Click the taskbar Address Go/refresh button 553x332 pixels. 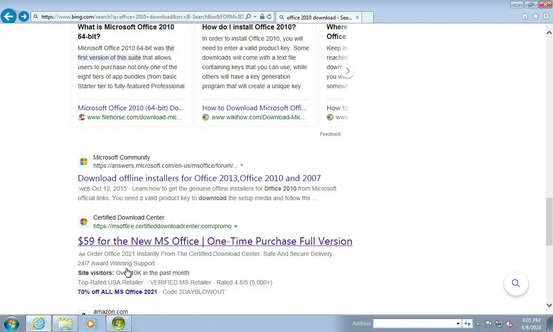[x=467, y=323]
